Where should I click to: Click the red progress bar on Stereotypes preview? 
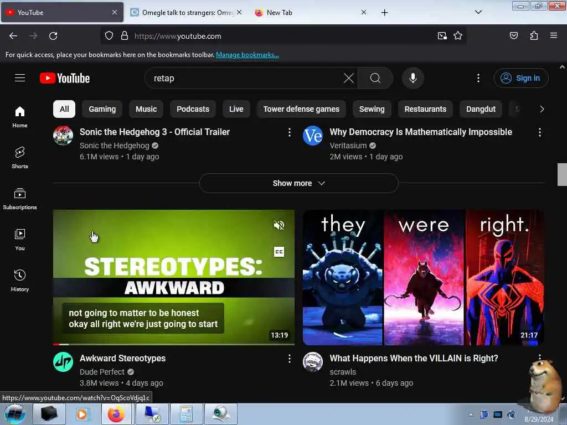(x=56, y=344)
